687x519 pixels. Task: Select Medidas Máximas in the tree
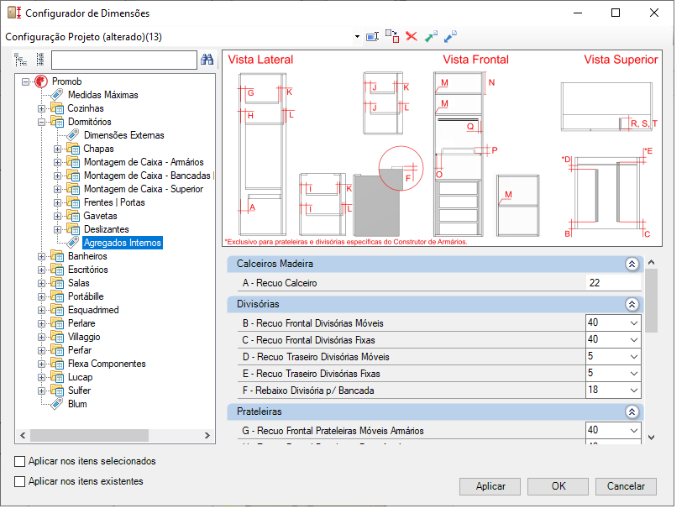click(x=103, y=95)
